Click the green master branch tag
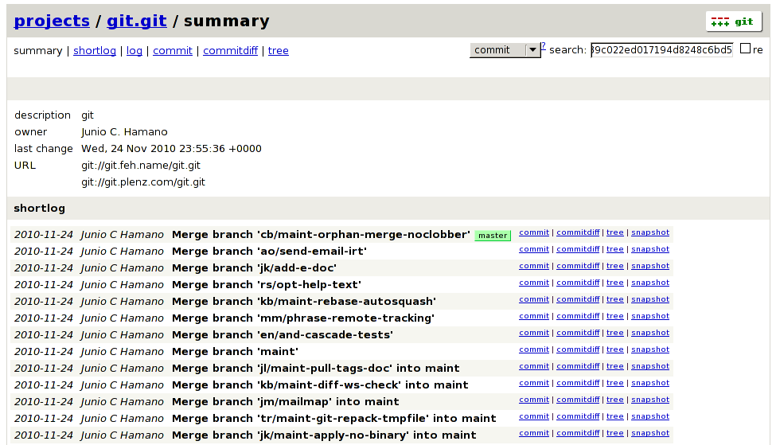Screen dimensions: 776x445 (493, 236)
